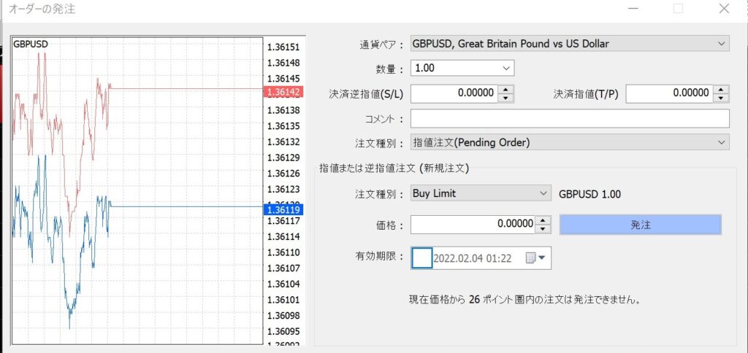The width and height of the screenshot is (748, 353).
Task: Decrease the 決済指値(T/P) value with down arrow
Action: point(722,98)
